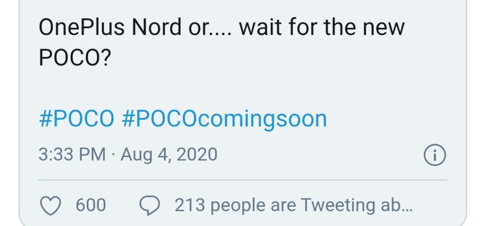Click the 3:33 PM time text
Viewport: 485px width, 226px height.
click(x=72, y=155)
